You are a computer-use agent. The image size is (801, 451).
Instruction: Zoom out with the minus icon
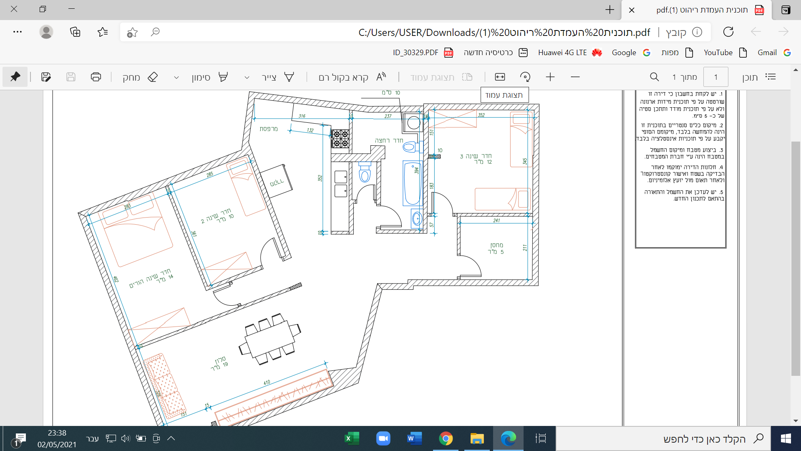tap(575, 77)
